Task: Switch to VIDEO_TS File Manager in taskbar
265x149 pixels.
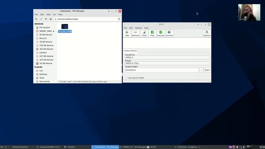Action: tap(133, 147)
